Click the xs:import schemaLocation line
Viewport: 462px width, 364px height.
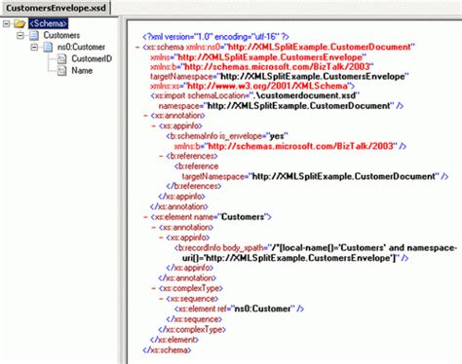(x=254, y=95)
